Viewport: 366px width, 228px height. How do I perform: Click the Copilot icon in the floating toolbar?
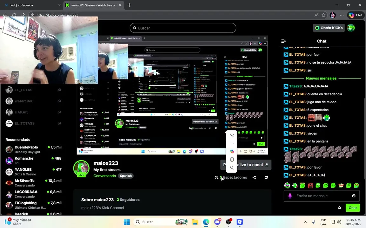232,151
